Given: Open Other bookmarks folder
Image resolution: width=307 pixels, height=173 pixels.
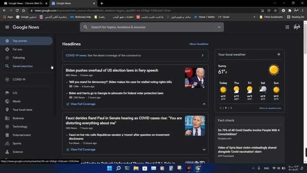Looking at the screenshot, I should pyautogui.click(x=271, y=17).
